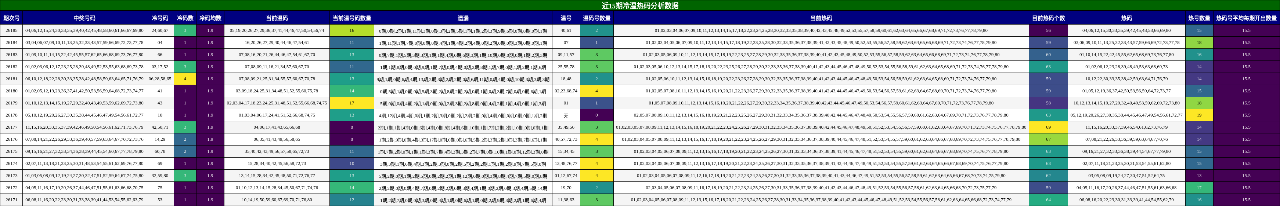Click the 遗漏 column header
Viewport: 1280px width, 206px height.
pyautogui.click(x=463, y=18)
